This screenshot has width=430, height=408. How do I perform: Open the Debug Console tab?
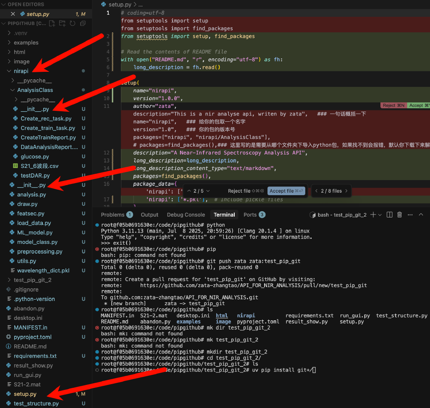click(x=186, y=214)
